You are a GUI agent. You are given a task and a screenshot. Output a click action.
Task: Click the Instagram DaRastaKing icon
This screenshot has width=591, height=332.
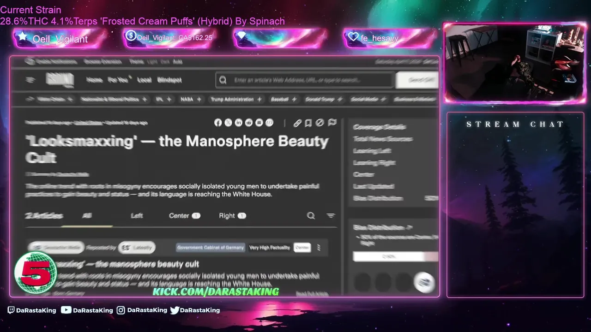click(x=121, y=310)
